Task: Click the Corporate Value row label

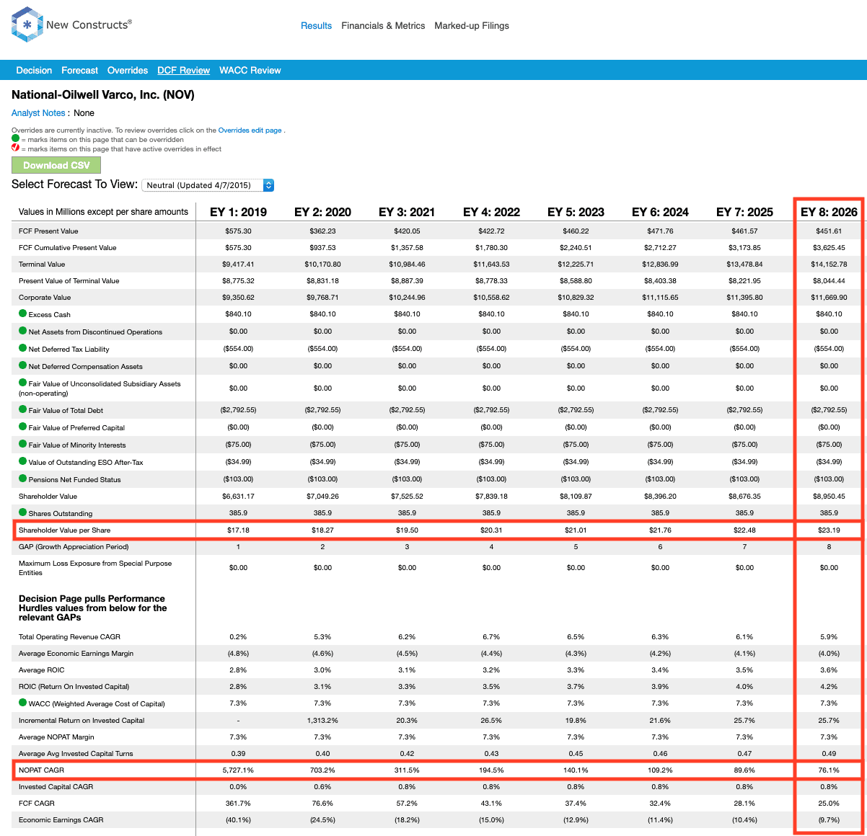Action: click(45, 298)
